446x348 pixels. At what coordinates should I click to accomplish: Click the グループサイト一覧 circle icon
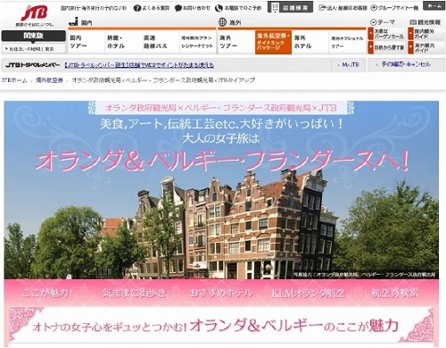pyautogui.click(x=374, y=8)
